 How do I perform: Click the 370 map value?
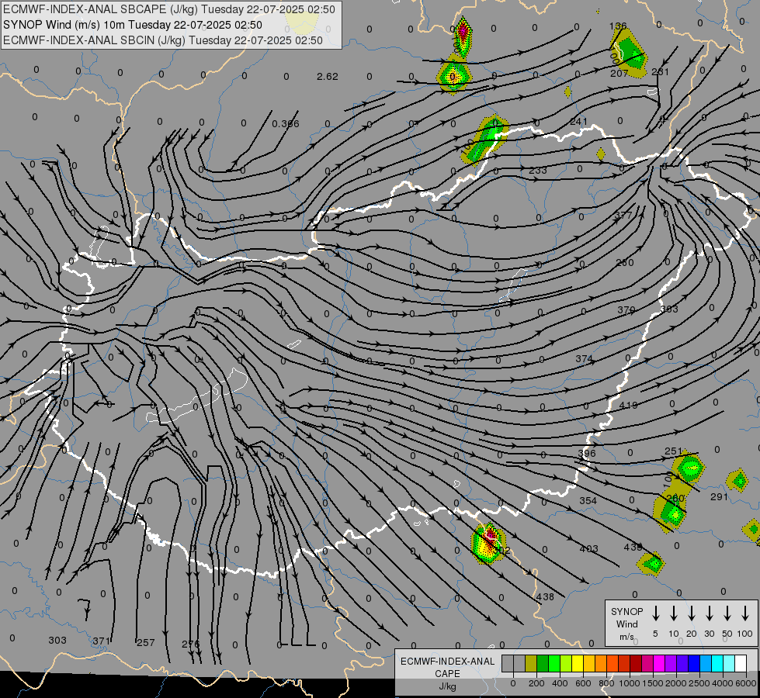626,310
